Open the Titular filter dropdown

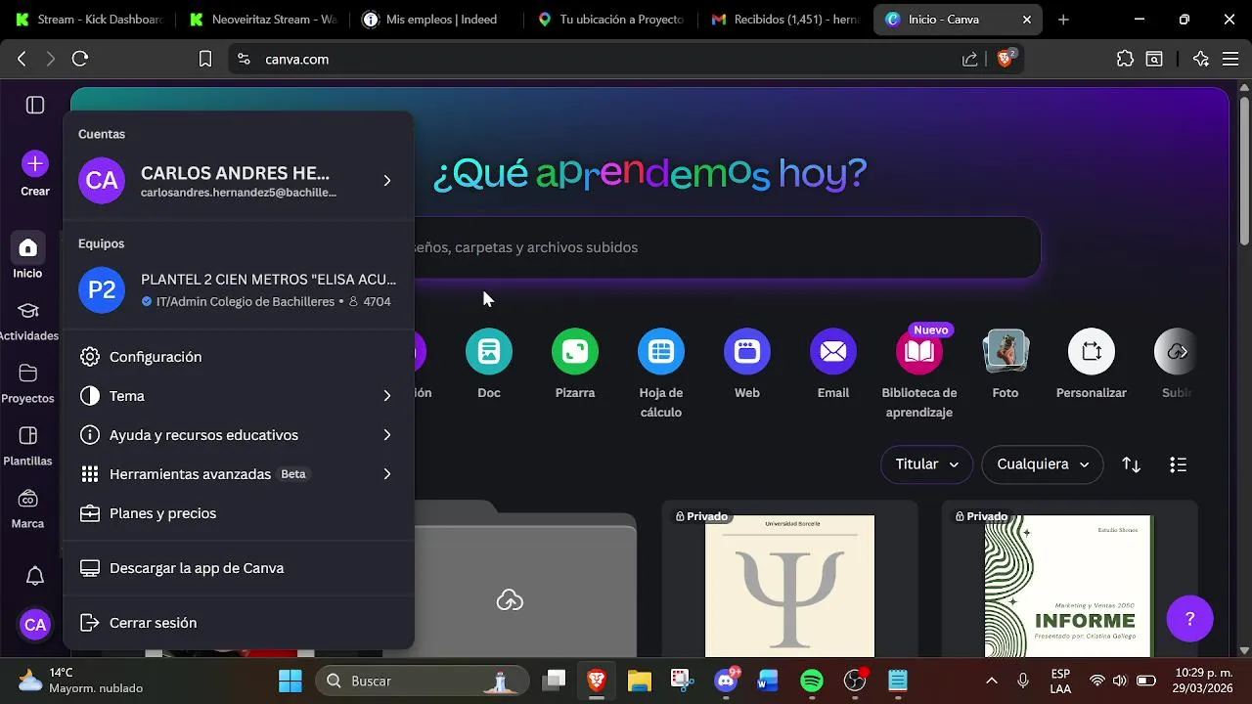click(926, 464)
